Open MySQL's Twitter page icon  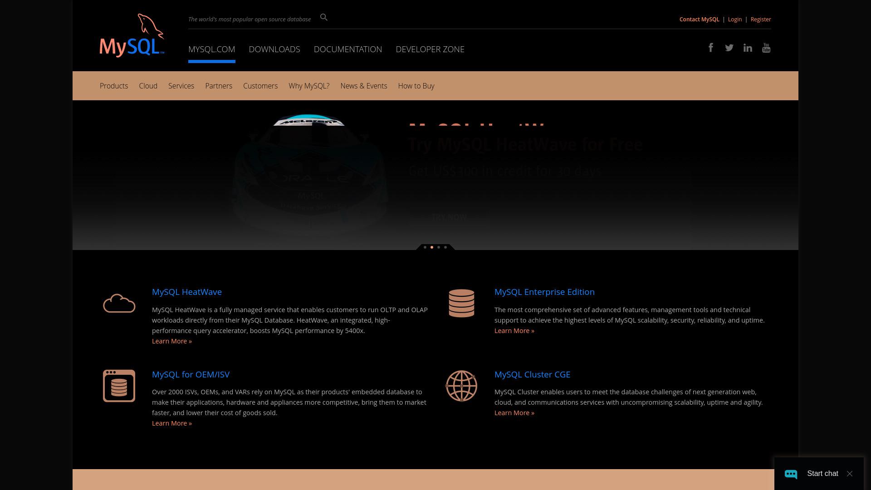729,48
